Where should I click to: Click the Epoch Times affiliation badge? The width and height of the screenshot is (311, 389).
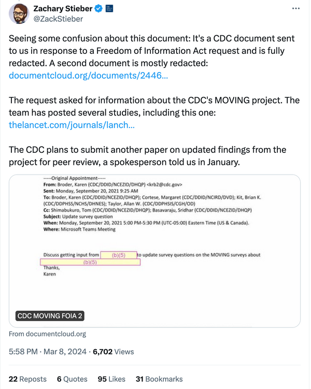tap(109, 9)
